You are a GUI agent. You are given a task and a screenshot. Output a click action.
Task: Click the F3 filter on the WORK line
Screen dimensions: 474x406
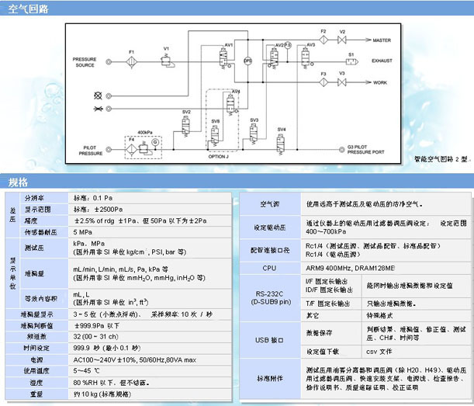[323, 81]
